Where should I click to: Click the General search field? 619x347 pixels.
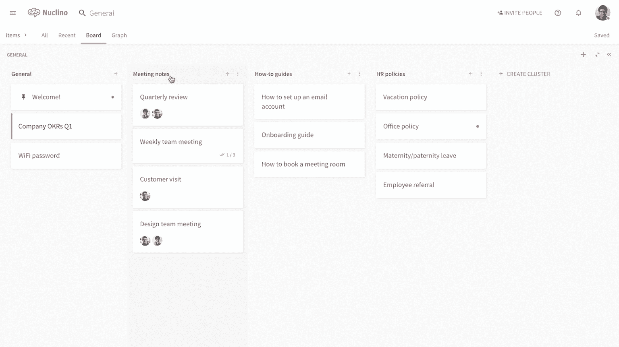(102, 13)
